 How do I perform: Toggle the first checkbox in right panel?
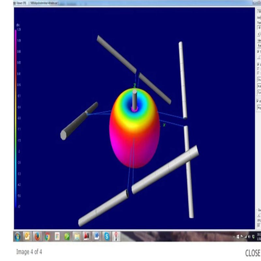click(x=258, y=52)
